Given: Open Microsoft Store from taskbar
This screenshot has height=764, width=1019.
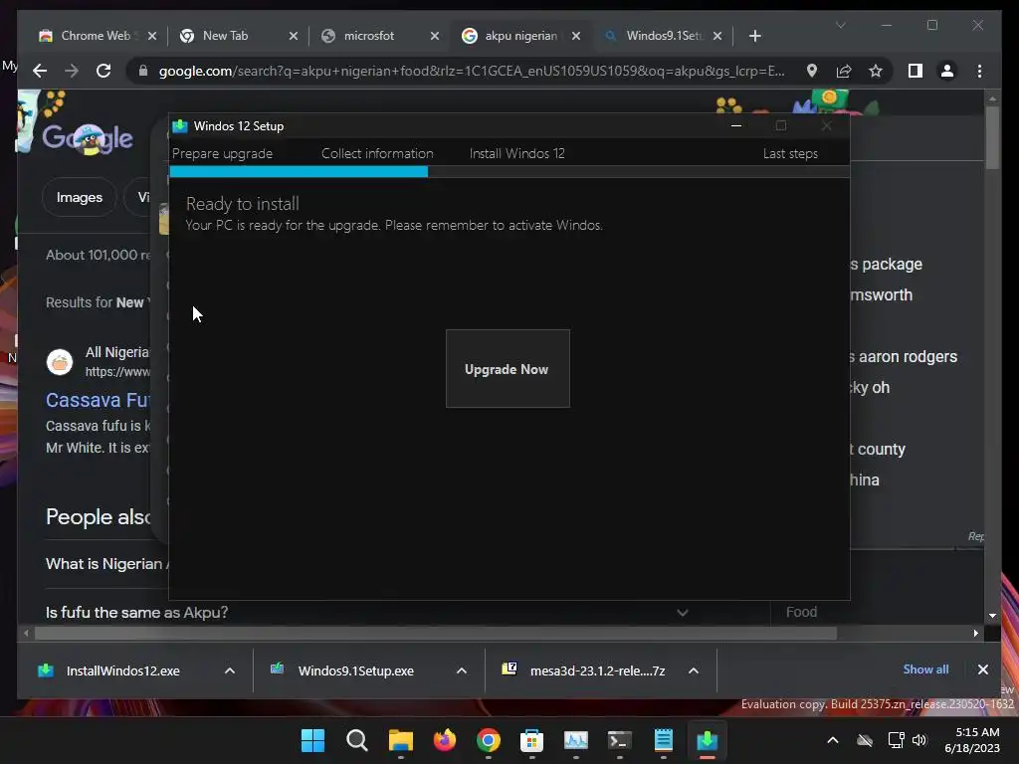Looking at the screenshot, I should coord(531,740).
